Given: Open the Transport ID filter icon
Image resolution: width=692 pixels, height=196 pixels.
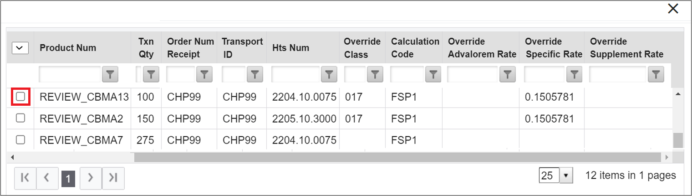Looking at the screenshot, I should 255,74.
